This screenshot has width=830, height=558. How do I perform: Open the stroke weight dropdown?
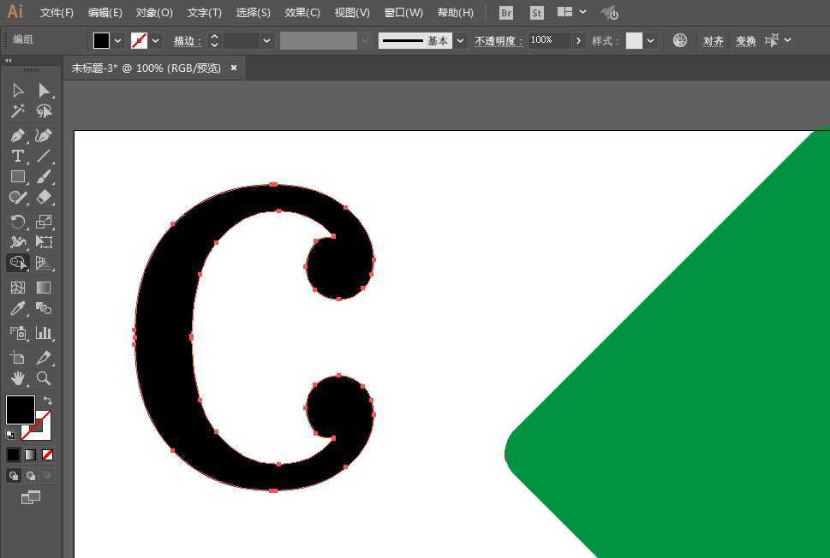[266, 40]
